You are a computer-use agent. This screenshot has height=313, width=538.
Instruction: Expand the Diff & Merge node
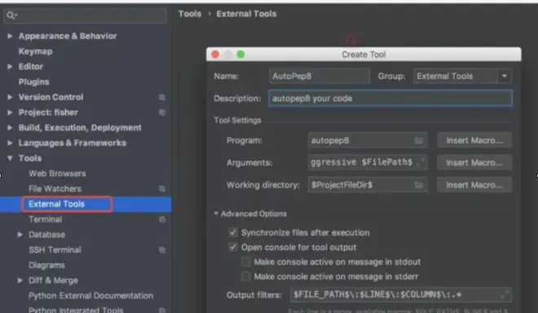[20, 280]
